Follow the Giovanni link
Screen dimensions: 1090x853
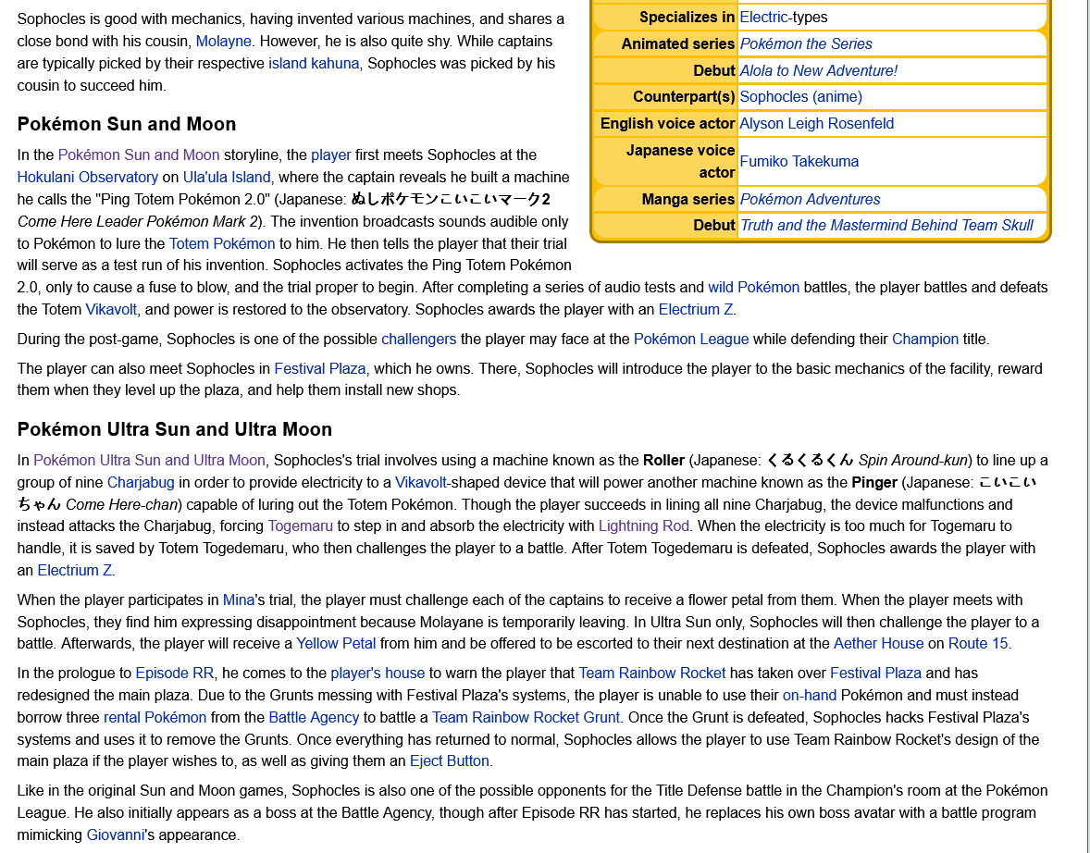tap(115, 834)
